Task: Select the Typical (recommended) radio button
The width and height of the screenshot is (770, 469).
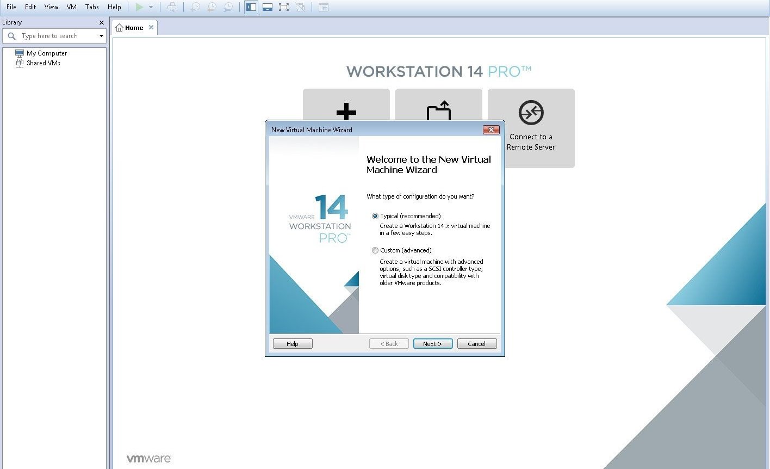Action: 375,216
